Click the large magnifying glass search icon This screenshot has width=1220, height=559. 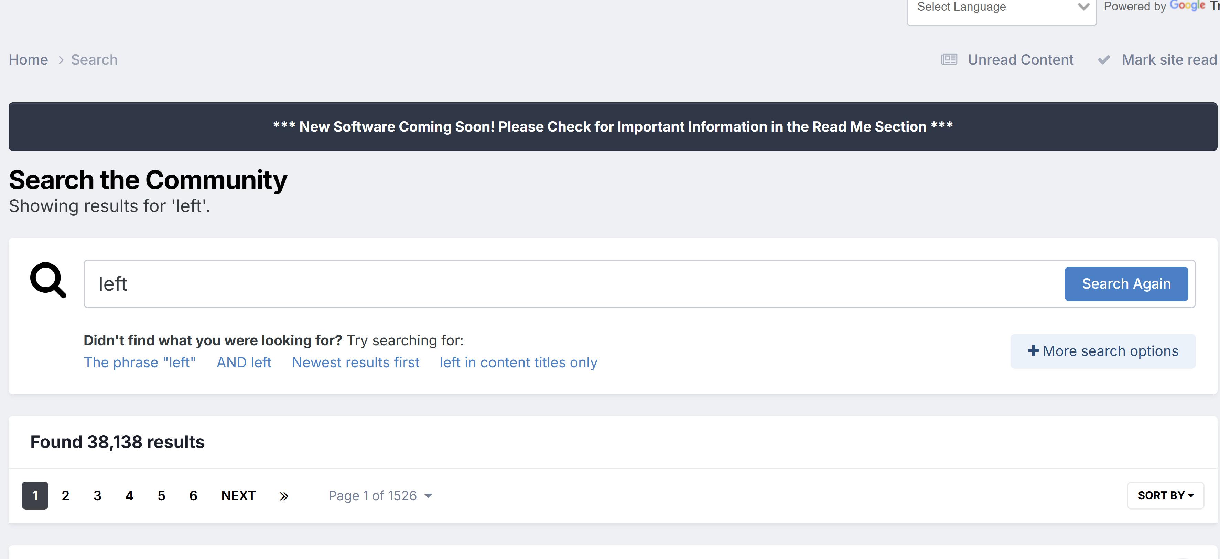pos(48,280)
